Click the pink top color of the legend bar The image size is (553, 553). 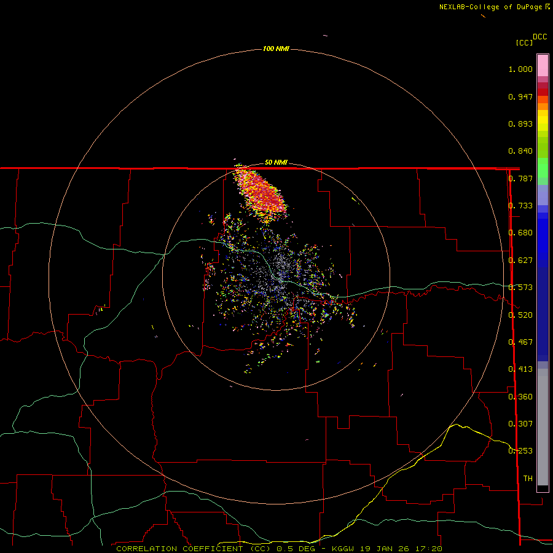[x=543, y=66]
